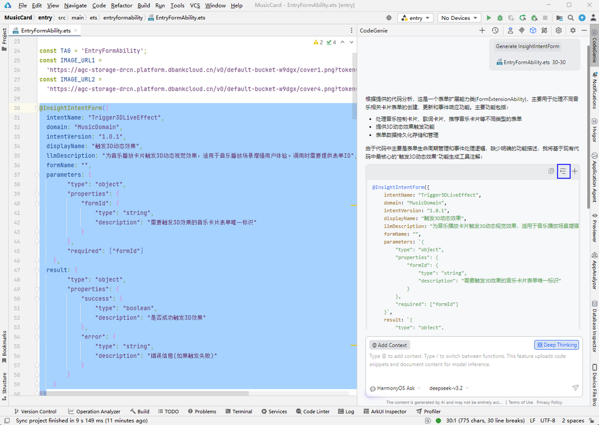The image size is (599, 425).
Task: Start debugging with the Debug bug icon
Action: 500,18
